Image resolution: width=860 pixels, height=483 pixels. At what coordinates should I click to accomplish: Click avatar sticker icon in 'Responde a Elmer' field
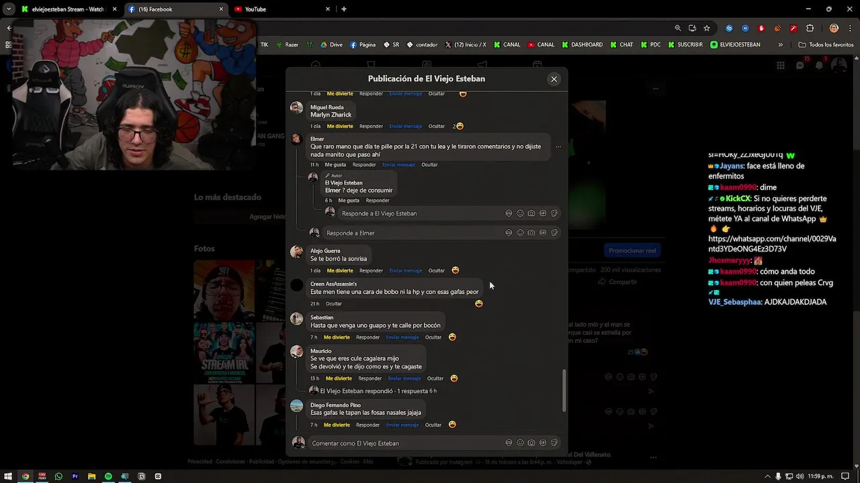(x=509, y=233)
